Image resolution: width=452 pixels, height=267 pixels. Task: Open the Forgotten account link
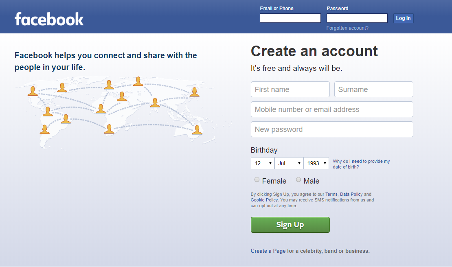coord(347,28)
